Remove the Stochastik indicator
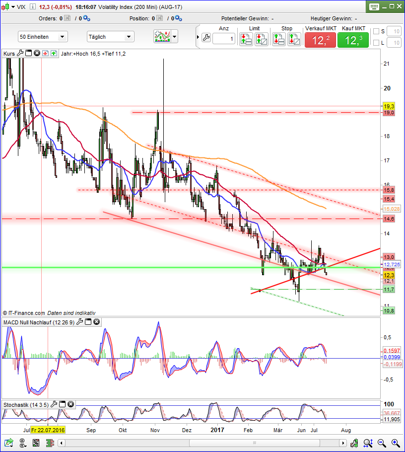405x452 pixels. [70, 404]
